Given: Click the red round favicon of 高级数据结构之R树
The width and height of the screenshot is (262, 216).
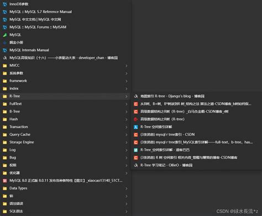Looking at the screenshot, I should (136, 119).
